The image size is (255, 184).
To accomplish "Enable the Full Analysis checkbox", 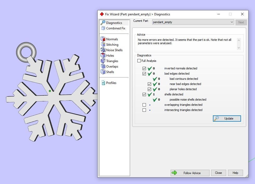I will (x=139, y=61).
